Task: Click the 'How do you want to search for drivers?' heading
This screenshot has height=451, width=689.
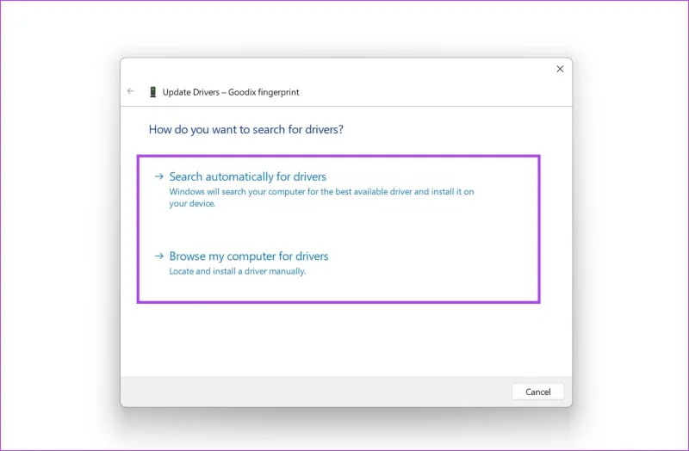Action: pos(246,130)
